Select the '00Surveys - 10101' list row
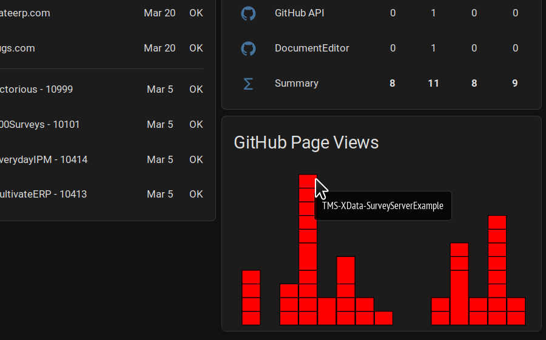The image size is (546, 340). (x=102, y=124)
